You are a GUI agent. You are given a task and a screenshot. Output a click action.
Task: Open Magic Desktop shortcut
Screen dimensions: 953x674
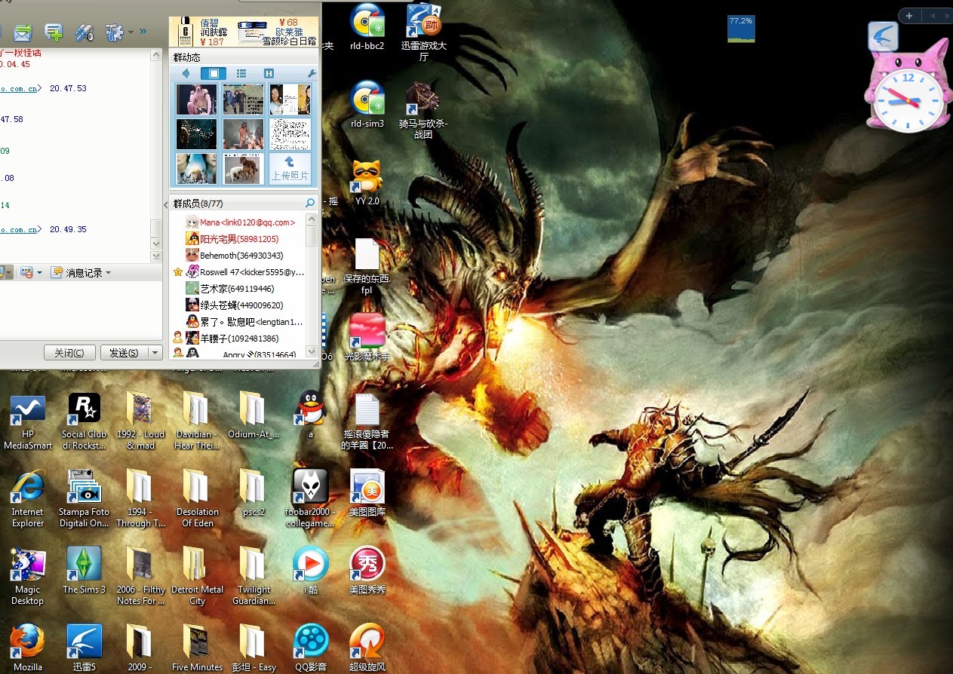click(x=28, y=577)
